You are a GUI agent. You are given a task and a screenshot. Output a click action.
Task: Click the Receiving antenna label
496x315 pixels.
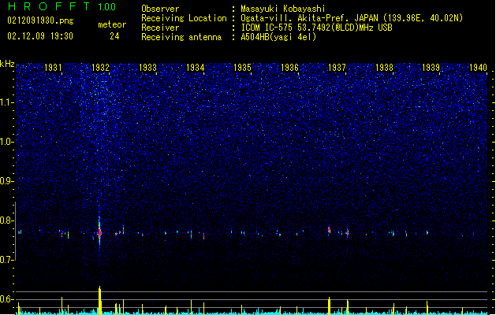click(181, 37)
